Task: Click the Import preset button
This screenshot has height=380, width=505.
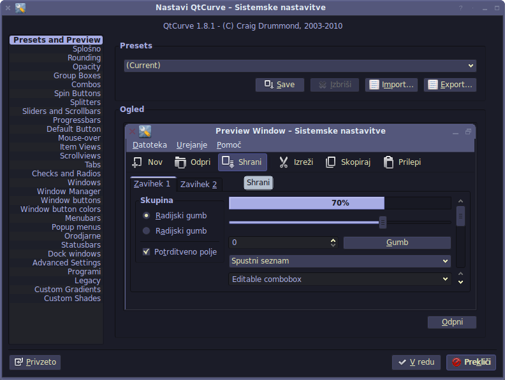Action: [392, 85]
